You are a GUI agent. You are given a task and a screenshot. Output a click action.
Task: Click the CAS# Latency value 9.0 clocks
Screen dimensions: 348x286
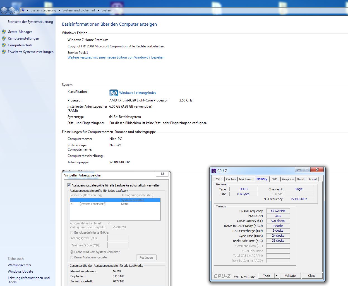click(278, 221)
